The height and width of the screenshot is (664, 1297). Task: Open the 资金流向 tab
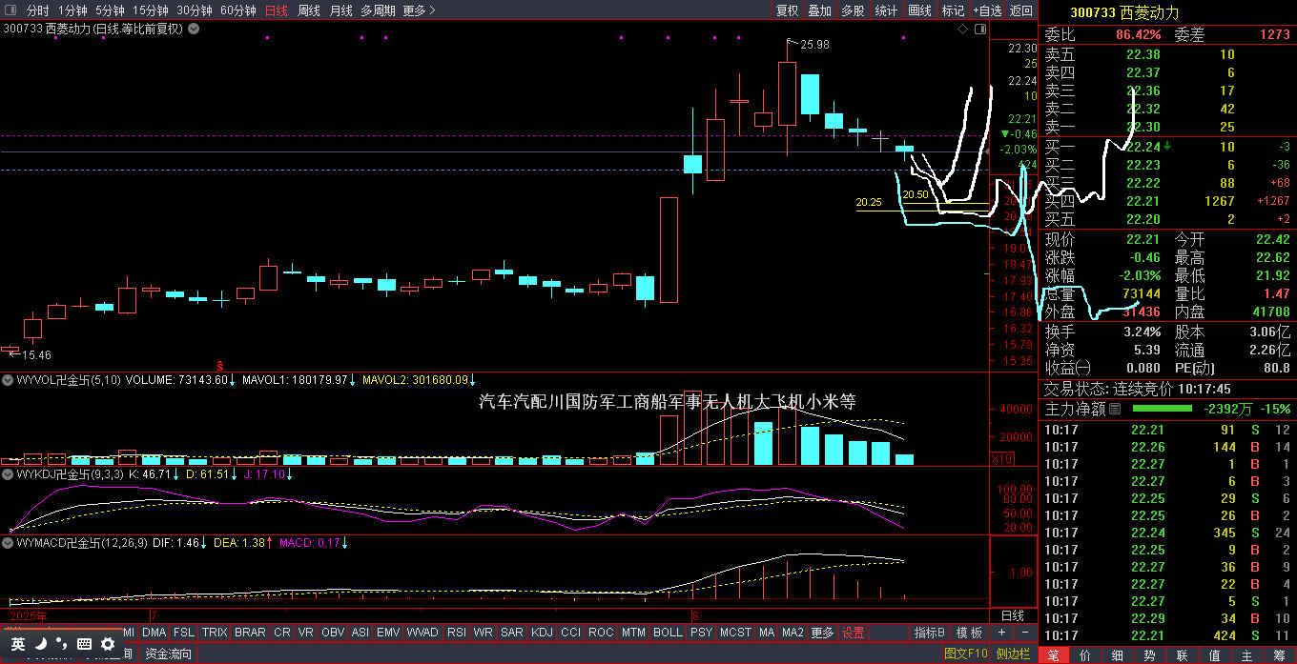tap(168, 654)
